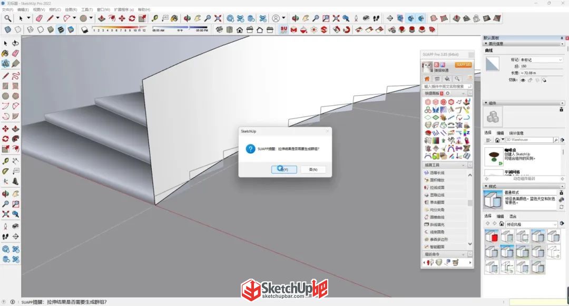This screenshot has width=569, height=306.
Task: Adjust the shadow time of day slider
Action: point(180,27)
